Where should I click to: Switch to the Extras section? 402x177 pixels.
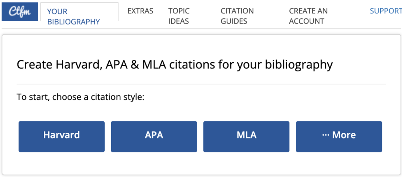pos(140,11)
